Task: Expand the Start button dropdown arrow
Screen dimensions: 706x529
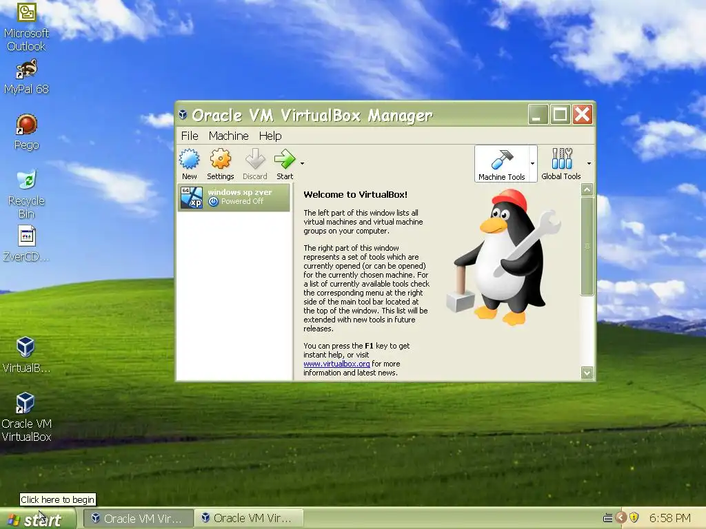Action: (302, 164)
